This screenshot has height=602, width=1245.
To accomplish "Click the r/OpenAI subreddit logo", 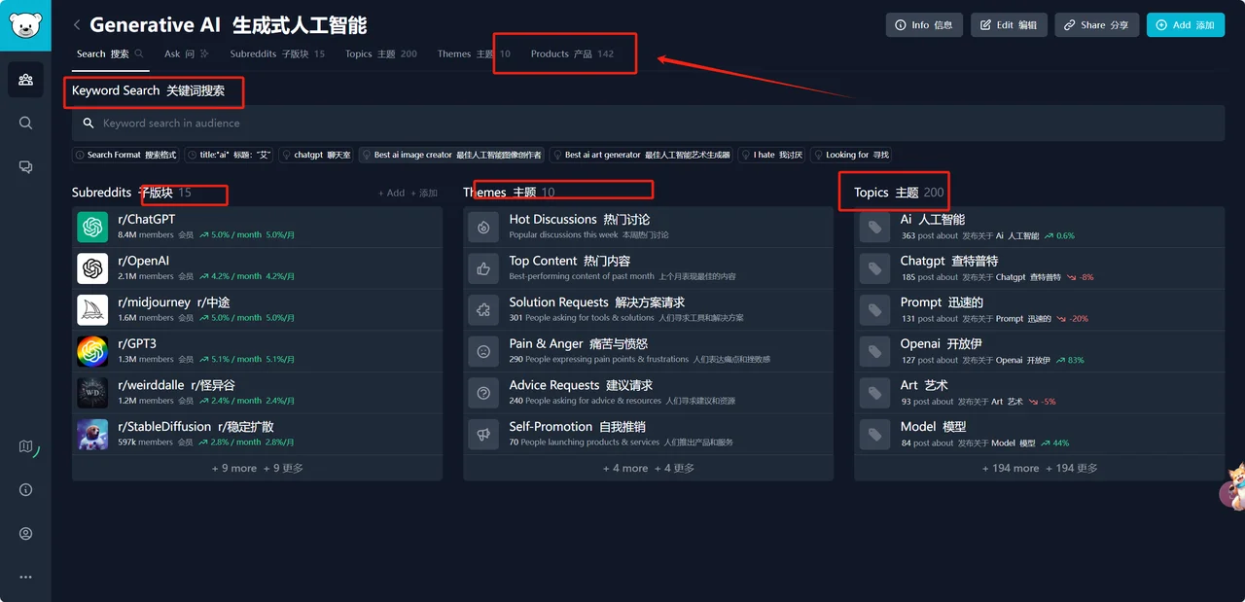I will tap(92, 268).
